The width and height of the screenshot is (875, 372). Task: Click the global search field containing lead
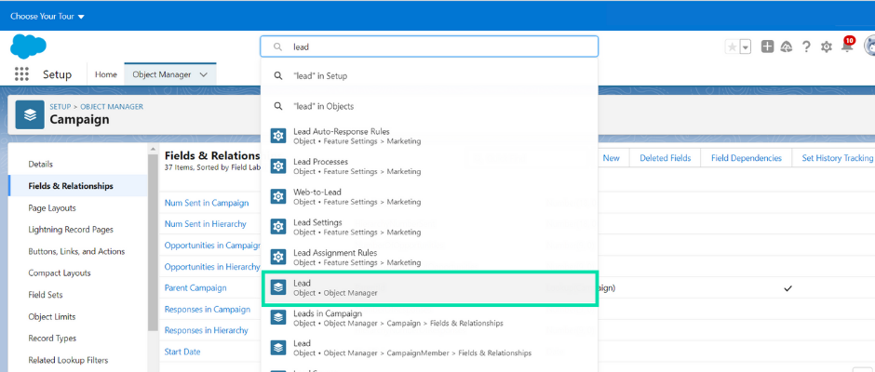[429, 46]
